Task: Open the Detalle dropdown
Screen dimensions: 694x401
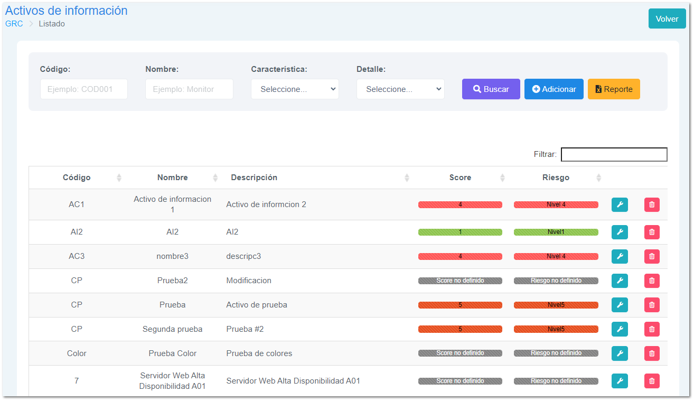Action: pos(400,89)
